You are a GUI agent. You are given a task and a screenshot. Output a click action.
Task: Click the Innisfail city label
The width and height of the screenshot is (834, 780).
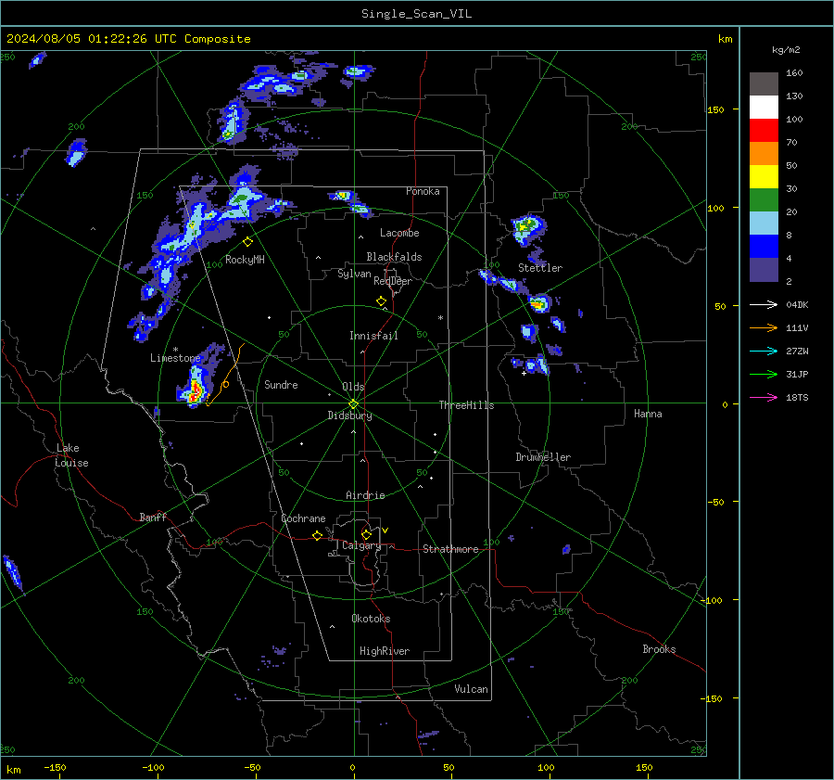(x=373, y=336)
